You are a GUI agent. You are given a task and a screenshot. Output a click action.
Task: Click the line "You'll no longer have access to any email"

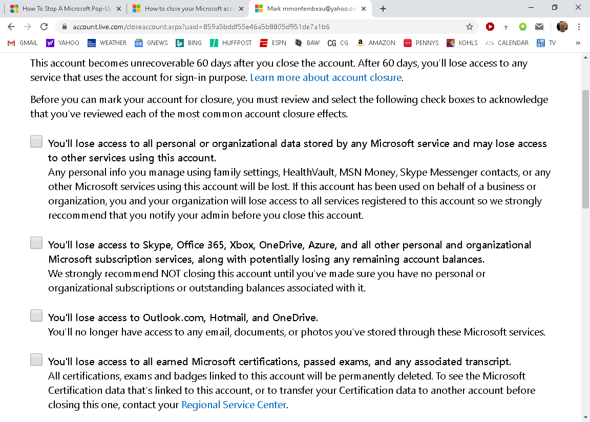pyautogui.click(x=297, y=332)
